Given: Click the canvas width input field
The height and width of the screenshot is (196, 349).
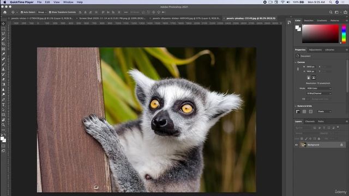Looking at the screenshot, I should (311, 66).
